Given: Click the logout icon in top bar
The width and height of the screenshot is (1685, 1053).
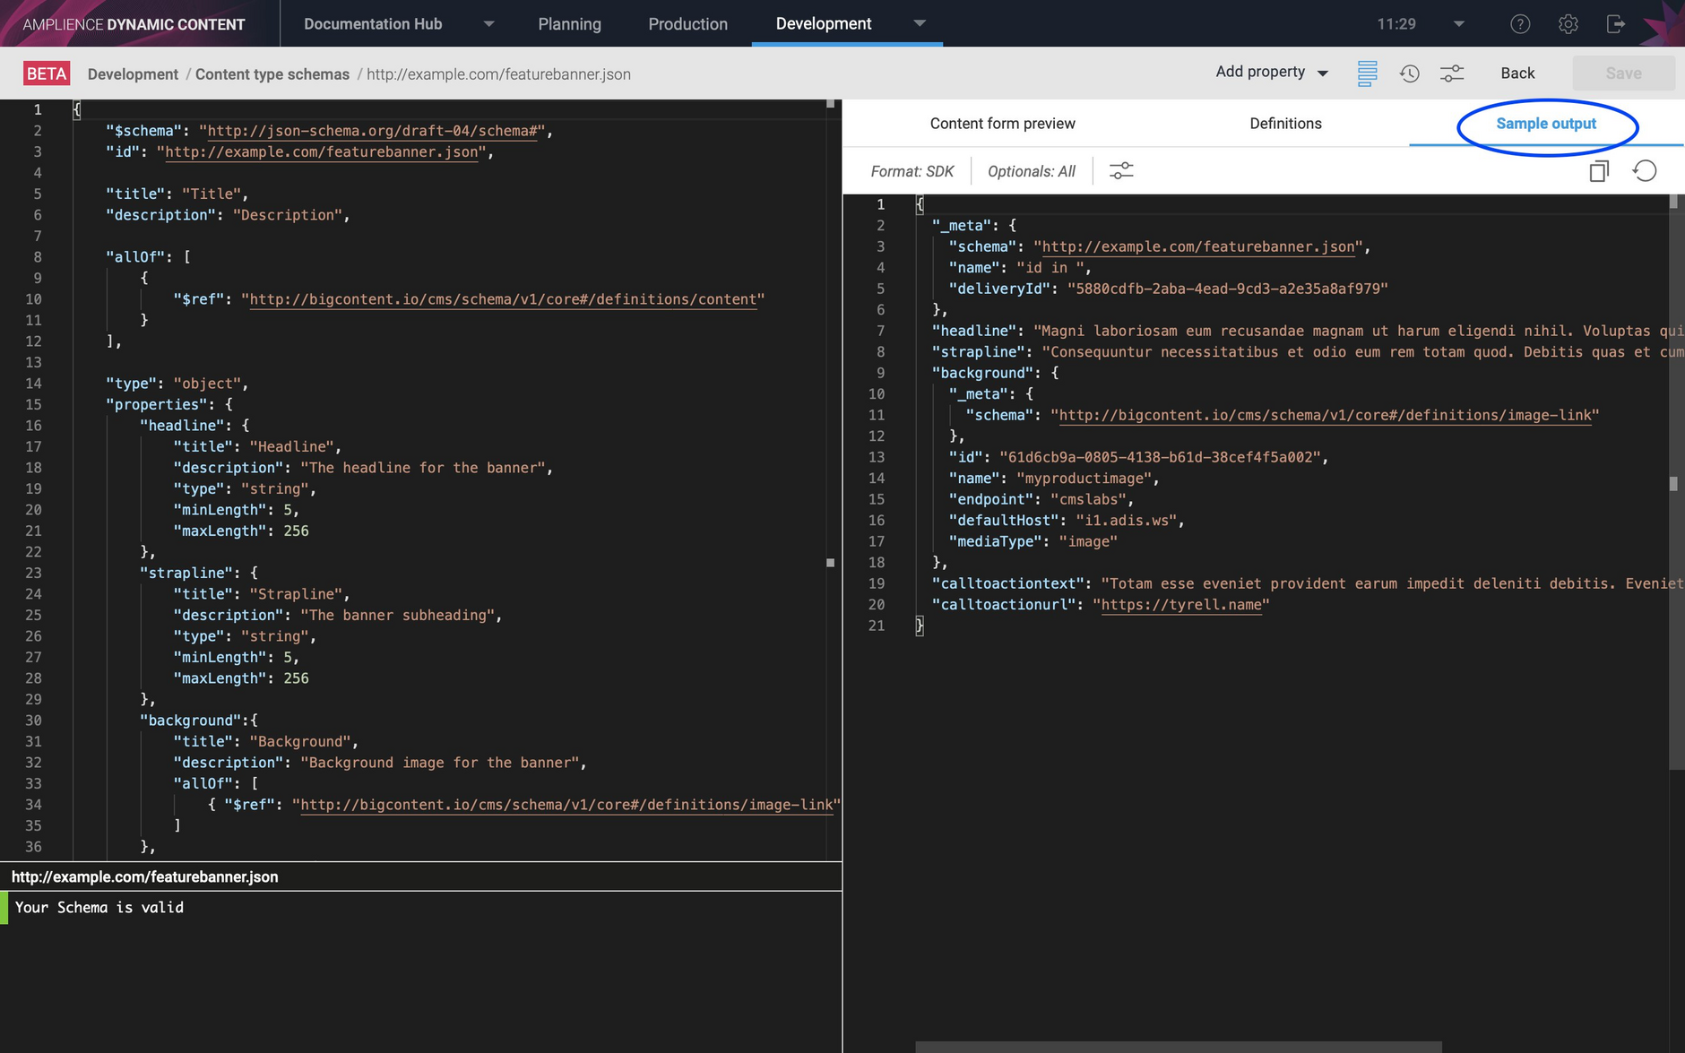Looking at the screenshot, I should [x=1615, y=24].
